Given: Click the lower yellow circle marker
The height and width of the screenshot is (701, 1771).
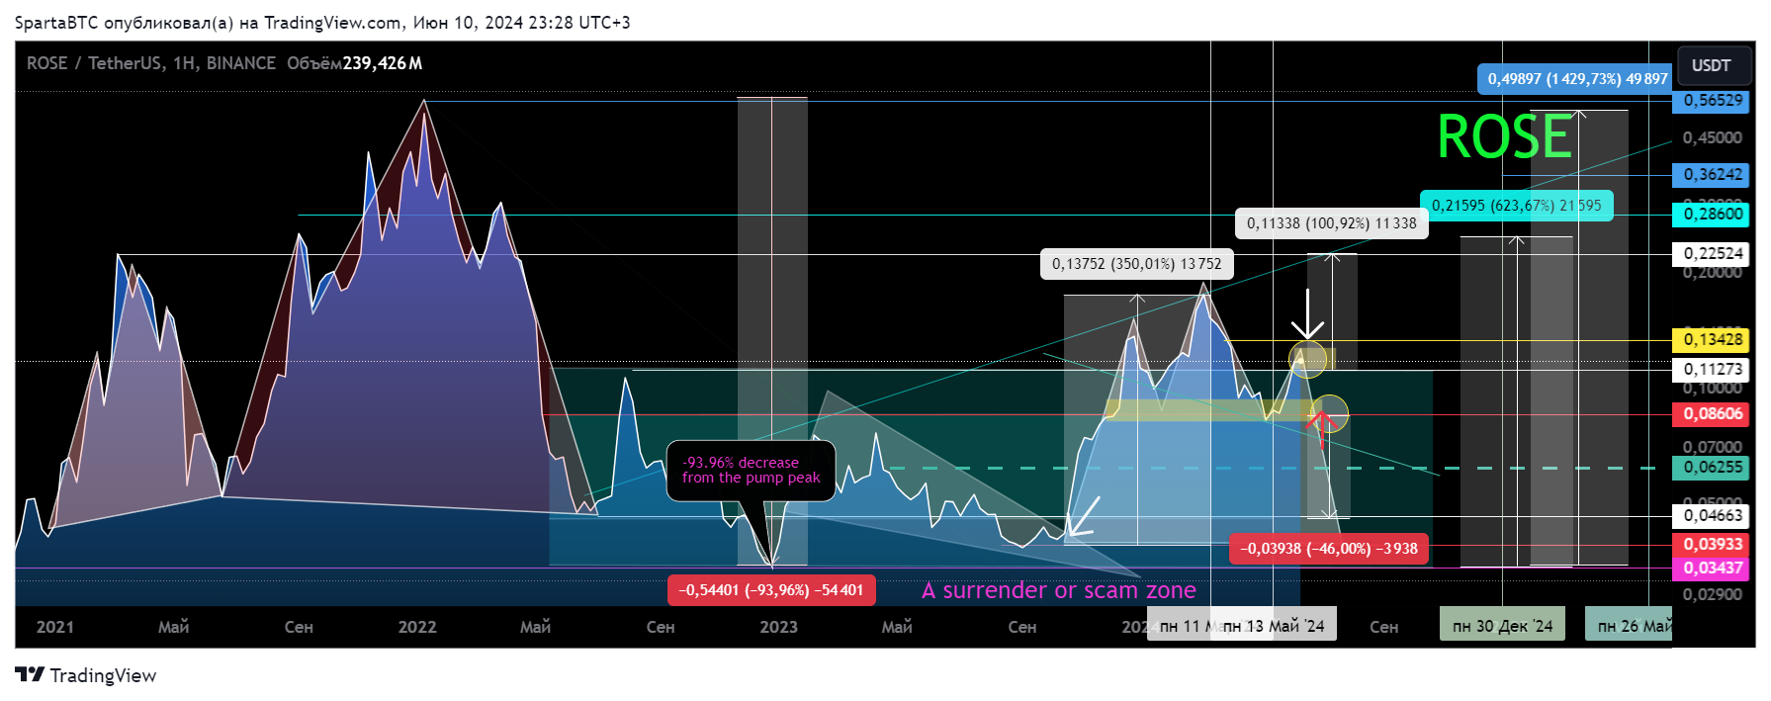Looking at the screenshot, I should coord(1330,413).
